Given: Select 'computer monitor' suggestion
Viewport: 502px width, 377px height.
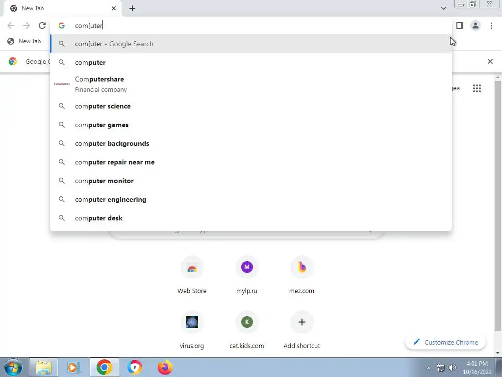Looking at the screenshot, I should [251, 181].
